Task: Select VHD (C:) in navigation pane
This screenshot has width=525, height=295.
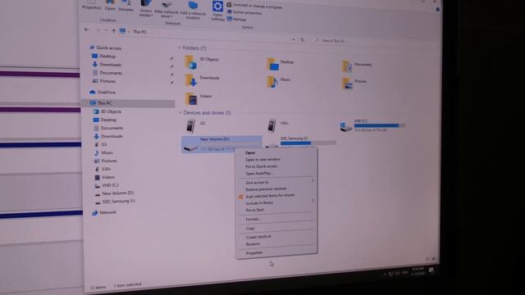Action: [110, 185]
